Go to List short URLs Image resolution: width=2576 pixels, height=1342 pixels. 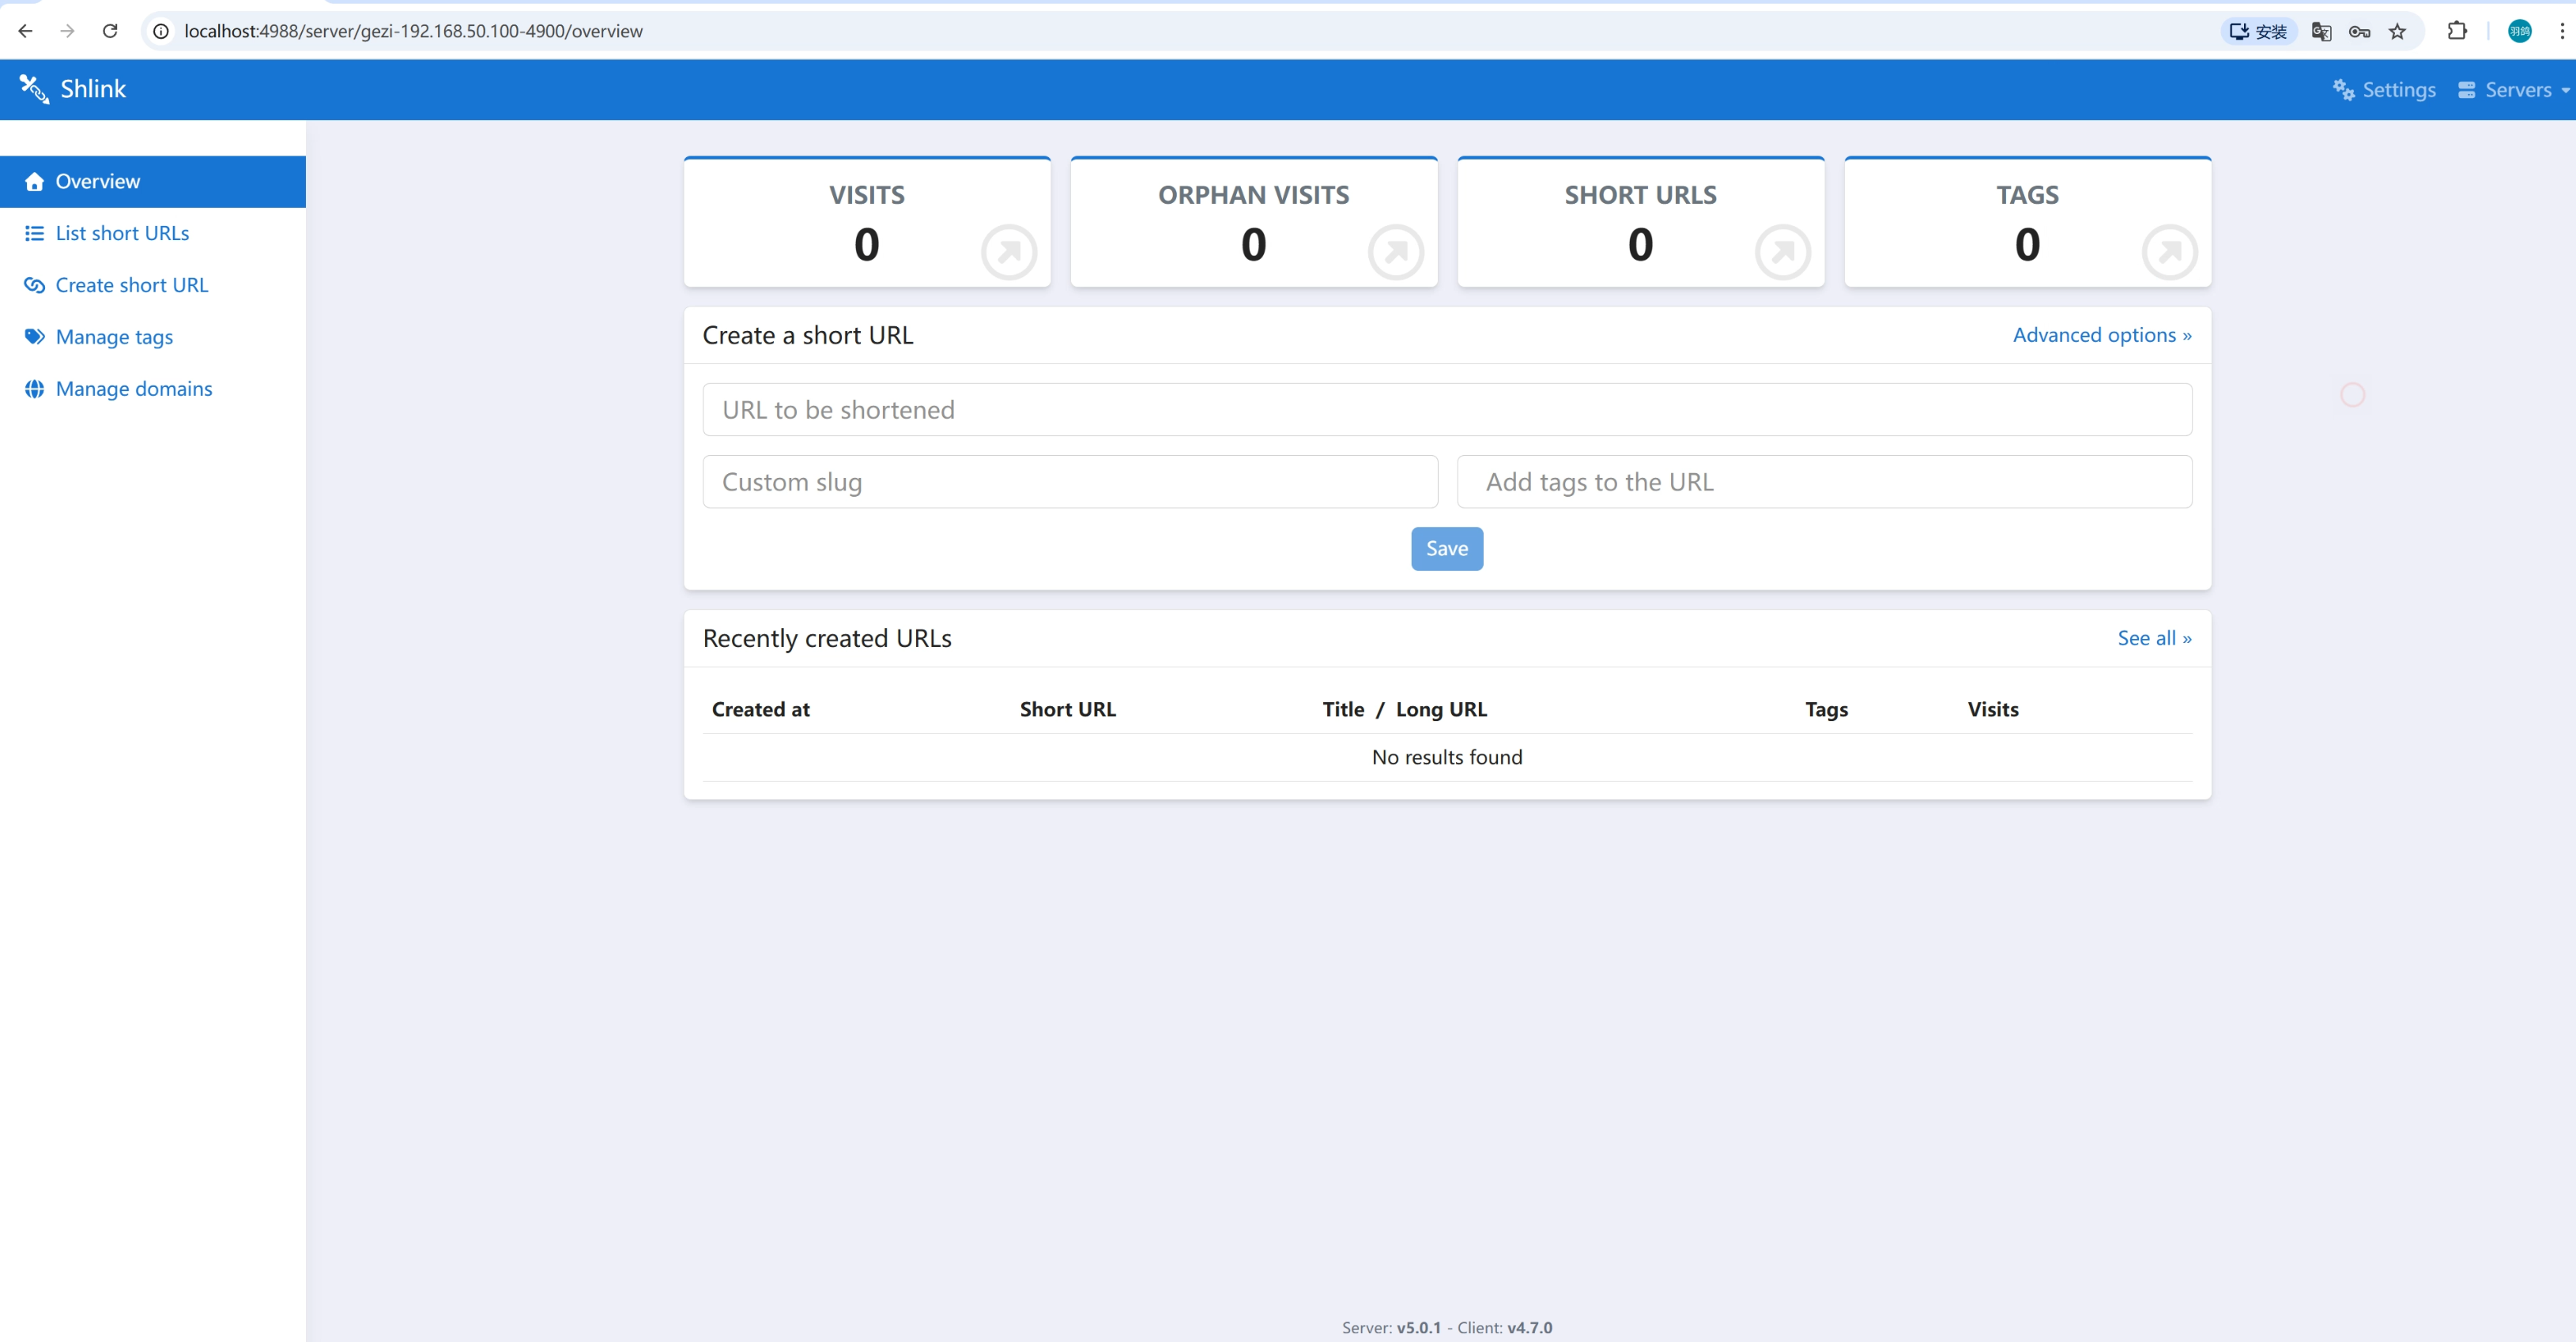tap(122, 233)
